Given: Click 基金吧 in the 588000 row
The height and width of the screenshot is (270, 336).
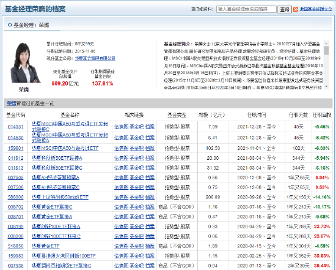Looking at the screenshot, I should (137, 197).
